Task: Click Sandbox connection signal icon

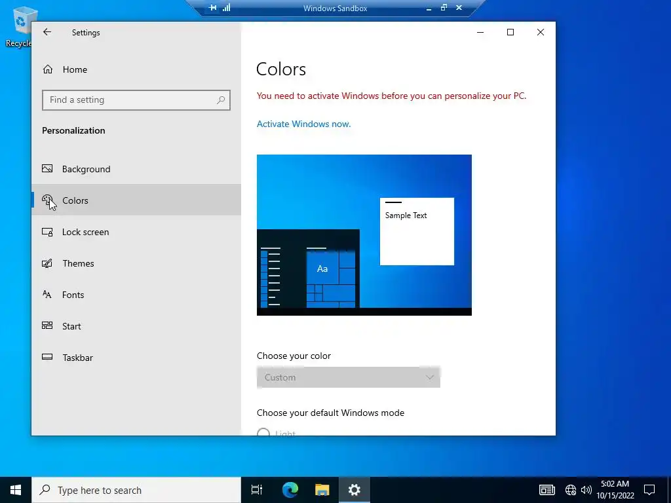Action: click(226, 7)
